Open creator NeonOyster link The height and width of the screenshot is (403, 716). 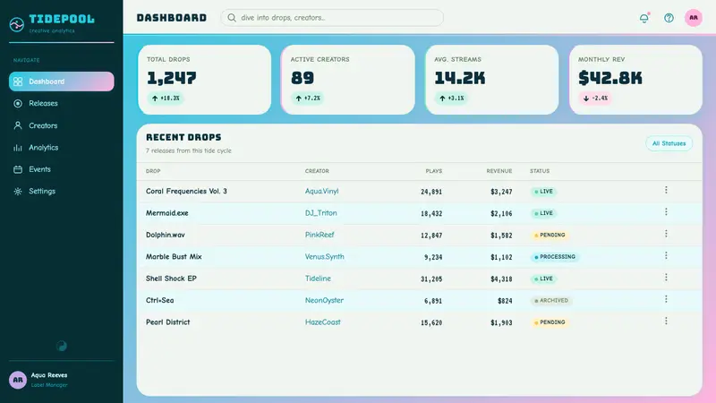pos(324,300)
